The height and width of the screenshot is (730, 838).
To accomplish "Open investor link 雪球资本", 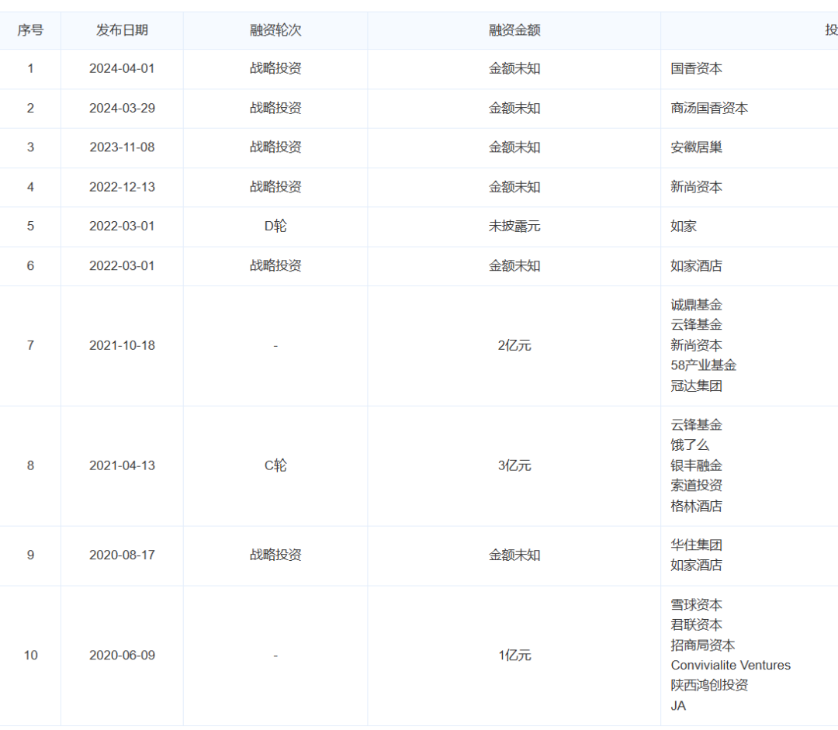I will [x=696, y=605].
